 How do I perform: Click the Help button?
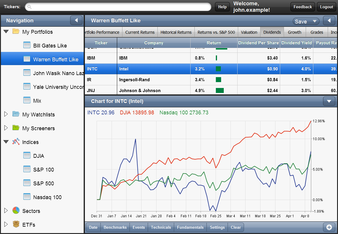(222, 7)
